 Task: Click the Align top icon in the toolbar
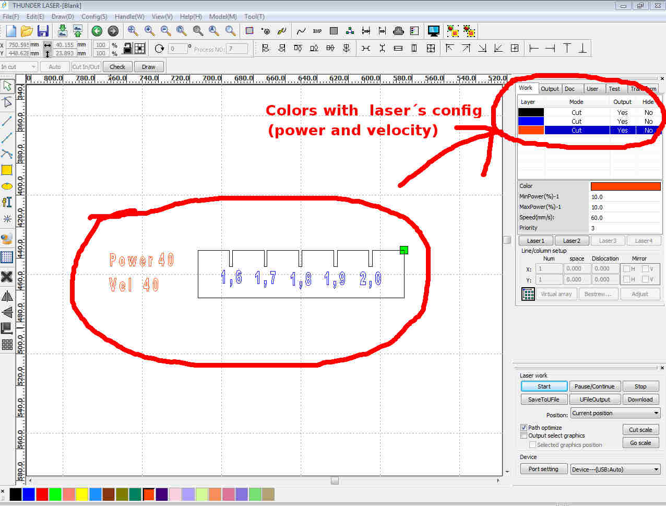click(x=298, y=48)
